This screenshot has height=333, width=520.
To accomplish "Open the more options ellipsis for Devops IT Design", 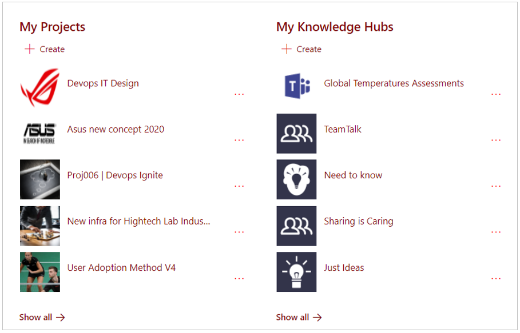I will coord(239,94).
